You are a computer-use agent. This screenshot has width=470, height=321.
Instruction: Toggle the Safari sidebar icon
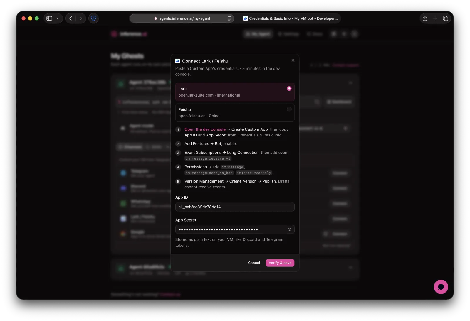[x=49, y=18]
